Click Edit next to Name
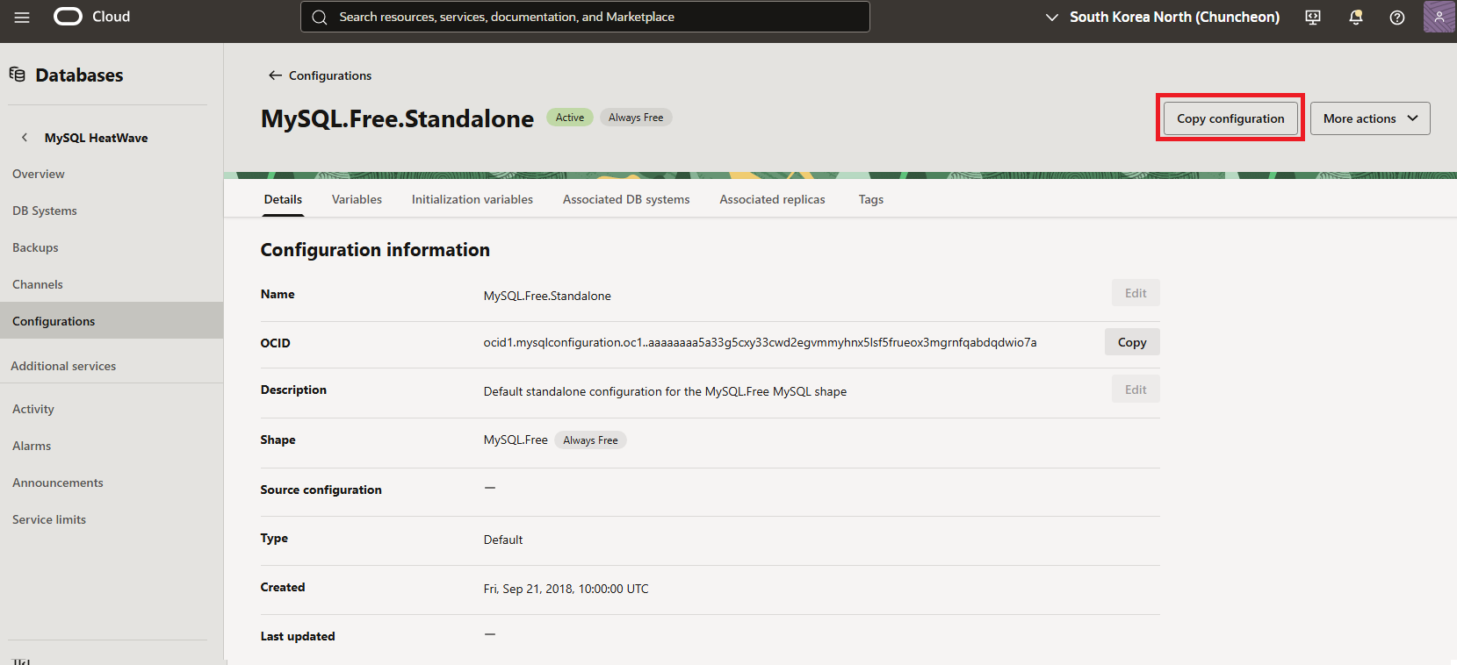The height and width of the screenshot is (665, 1457). point(1136,293)
